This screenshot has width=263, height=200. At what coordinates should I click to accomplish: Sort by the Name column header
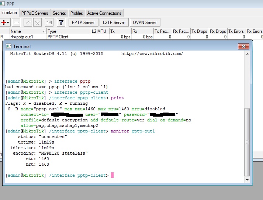28,31
